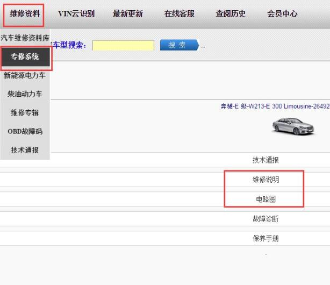Click 维修专辑 in the side menu

pyautogui.click(x=25, y=113)
